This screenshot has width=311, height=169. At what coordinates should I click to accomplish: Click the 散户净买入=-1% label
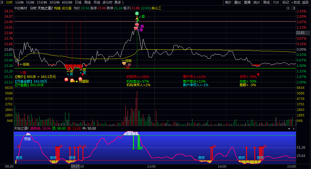(x=196, y=85)
